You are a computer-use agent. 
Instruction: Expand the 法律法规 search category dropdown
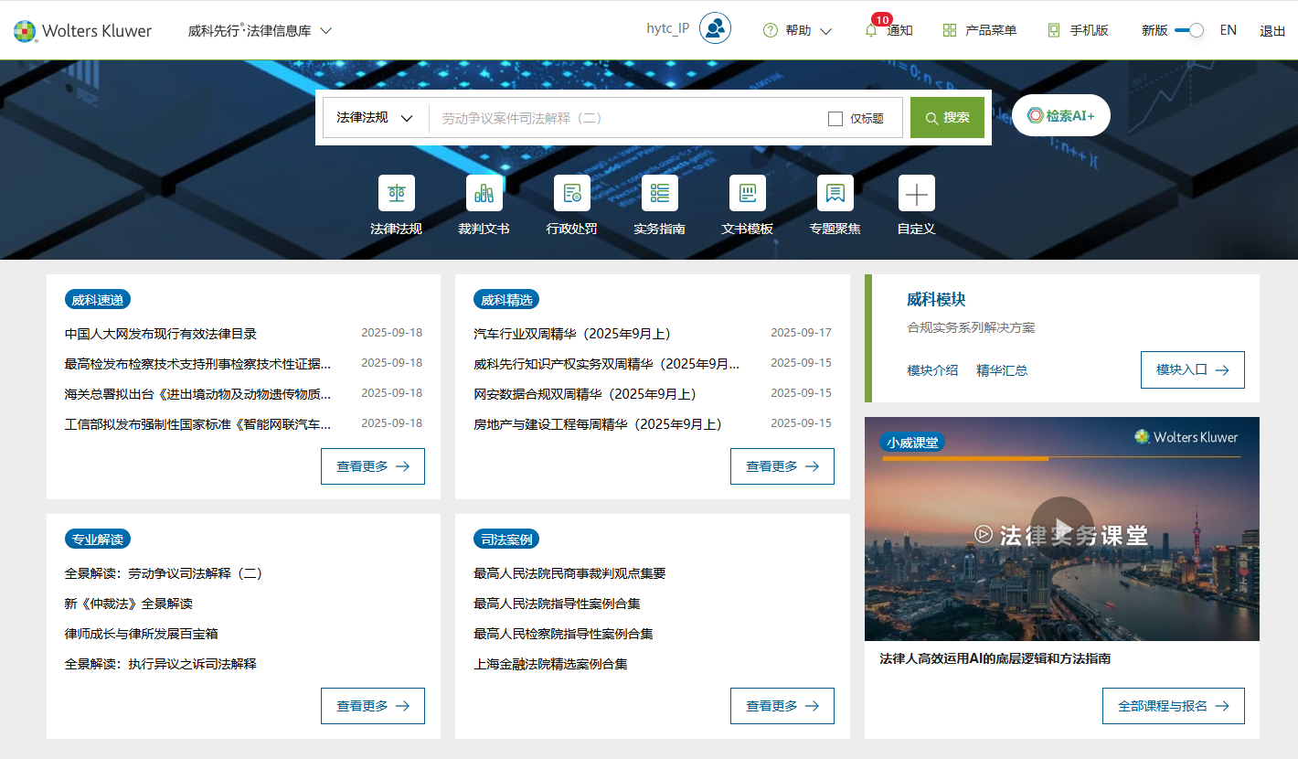(x=375, y=118)
